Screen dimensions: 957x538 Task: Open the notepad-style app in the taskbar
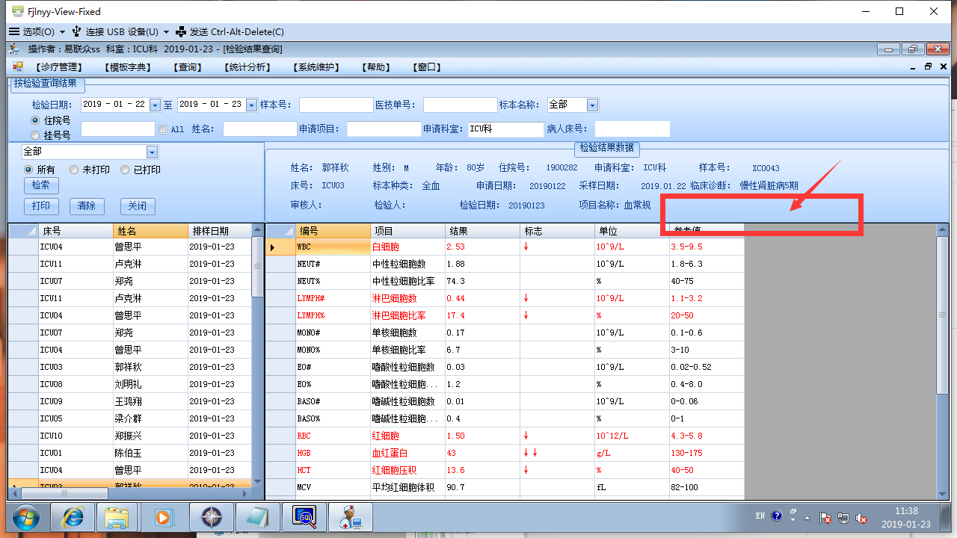[x=256, y=517]
